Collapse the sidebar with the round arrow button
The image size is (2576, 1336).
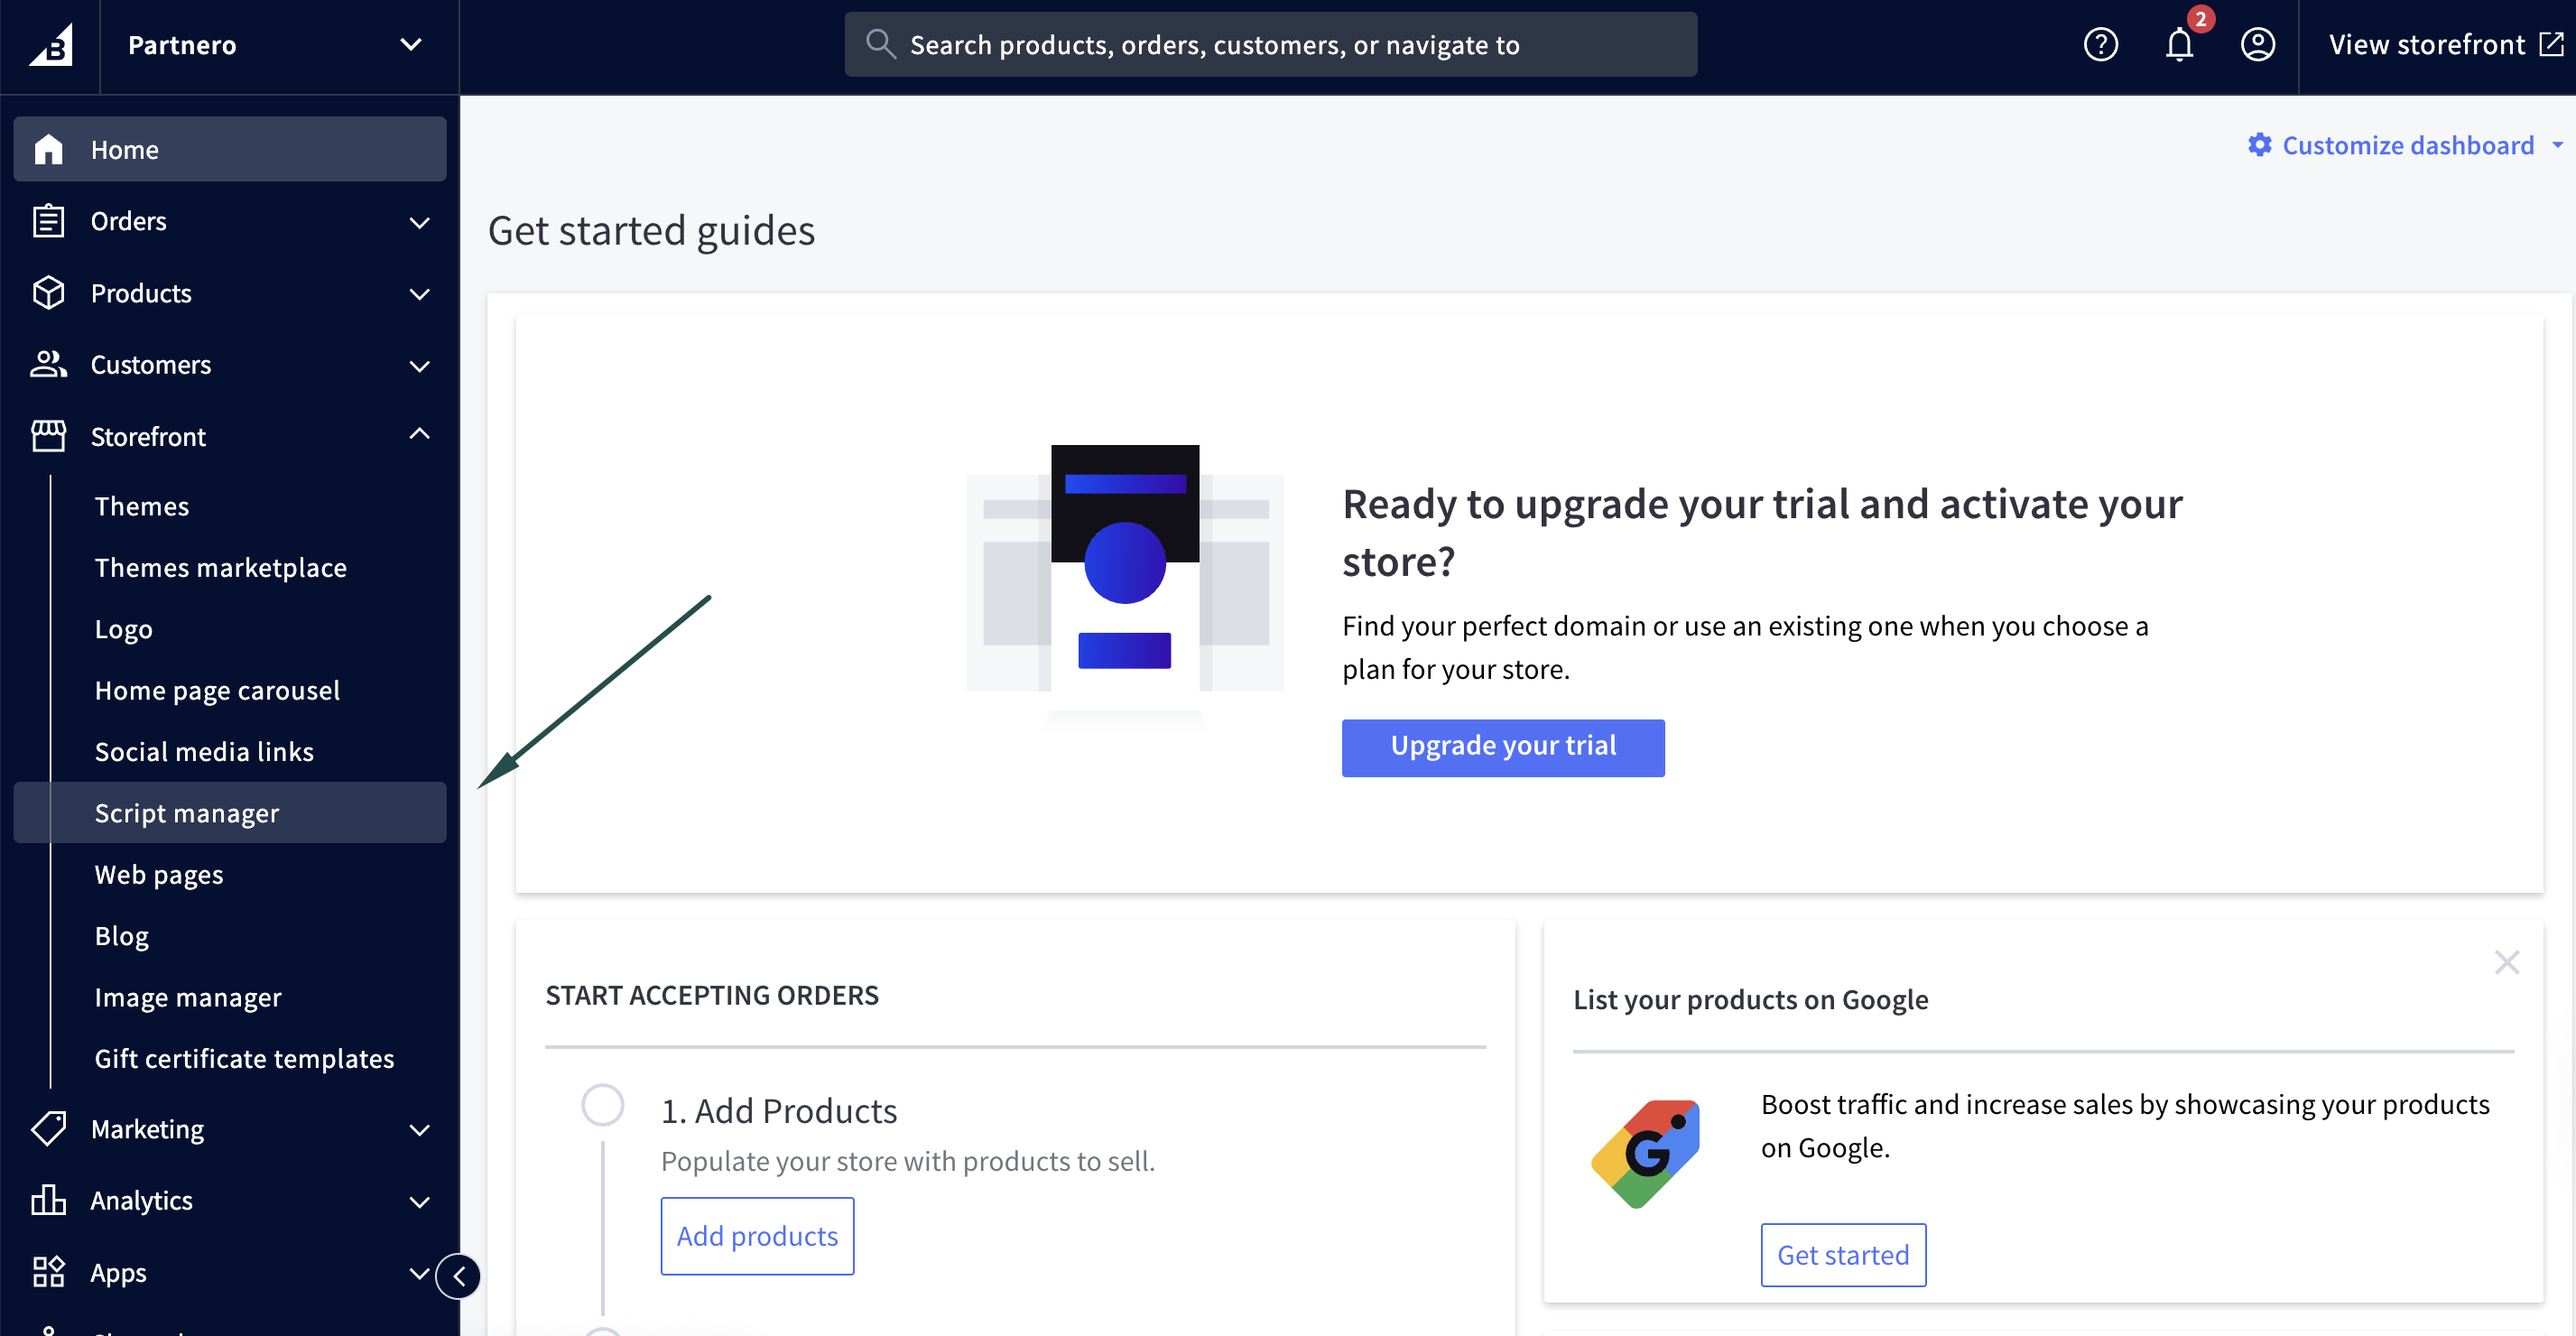[459, 1276]
